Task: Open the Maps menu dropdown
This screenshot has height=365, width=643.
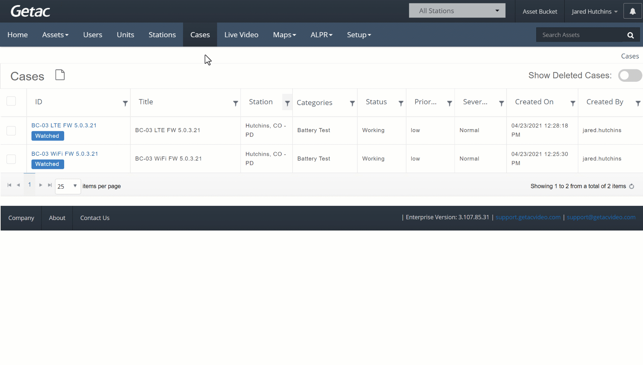Action: coord(284,35)
